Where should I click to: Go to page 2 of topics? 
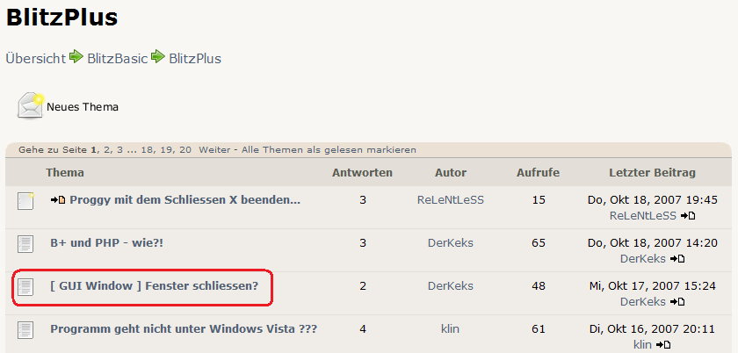(107, 150)
